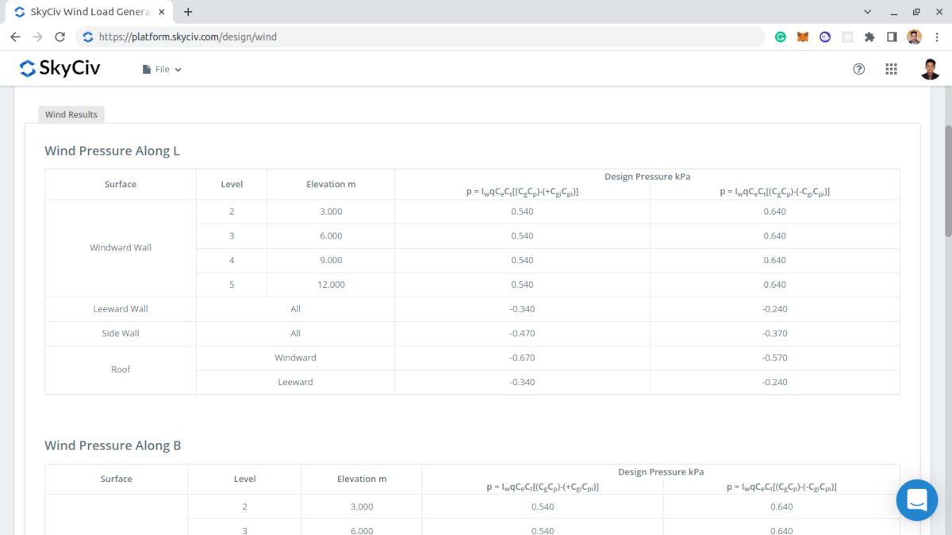The image size is (952, 535).
Task: Click 0.640 at elevation 9.000 in the Along L table
Action: click(774, 260)
